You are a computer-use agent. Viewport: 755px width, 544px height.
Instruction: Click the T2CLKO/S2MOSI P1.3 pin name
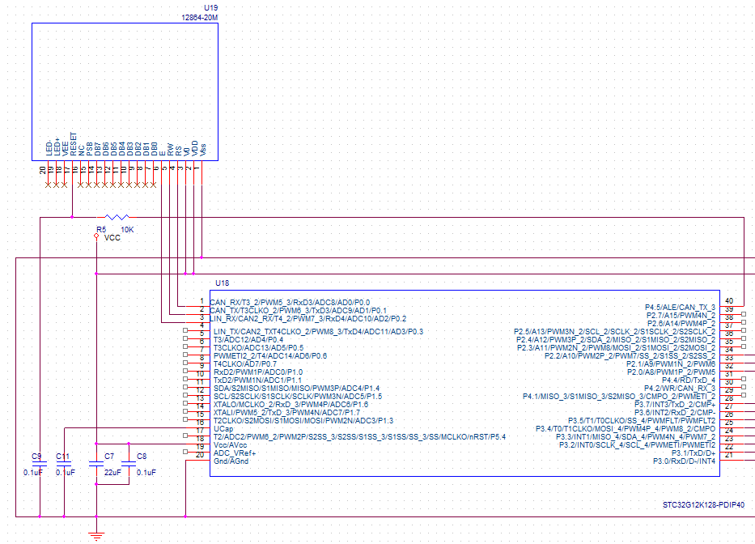click(303, 421)
